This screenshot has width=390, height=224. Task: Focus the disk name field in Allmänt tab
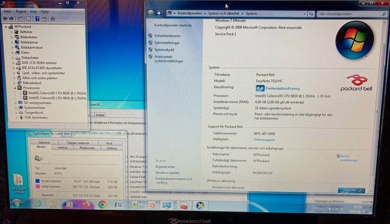click(x=86, y=158)
